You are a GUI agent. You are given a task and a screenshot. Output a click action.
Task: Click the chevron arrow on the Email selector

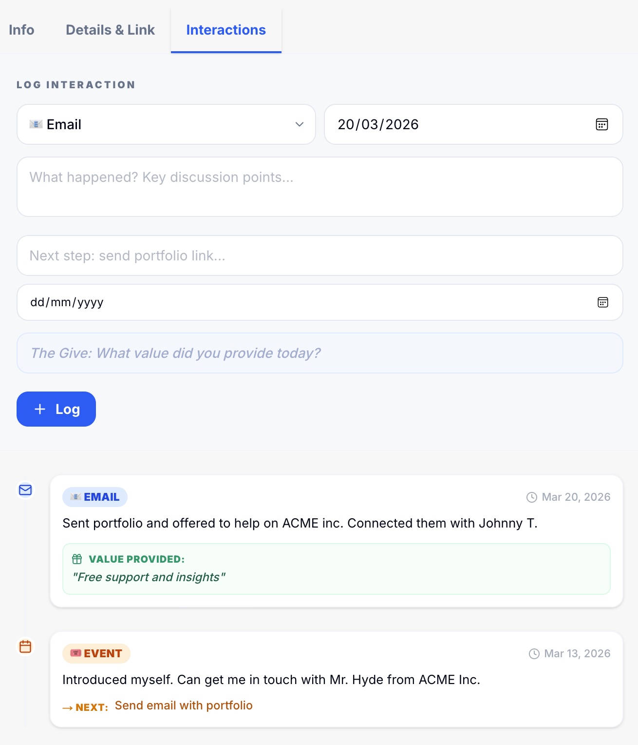[x=300, y=124]
